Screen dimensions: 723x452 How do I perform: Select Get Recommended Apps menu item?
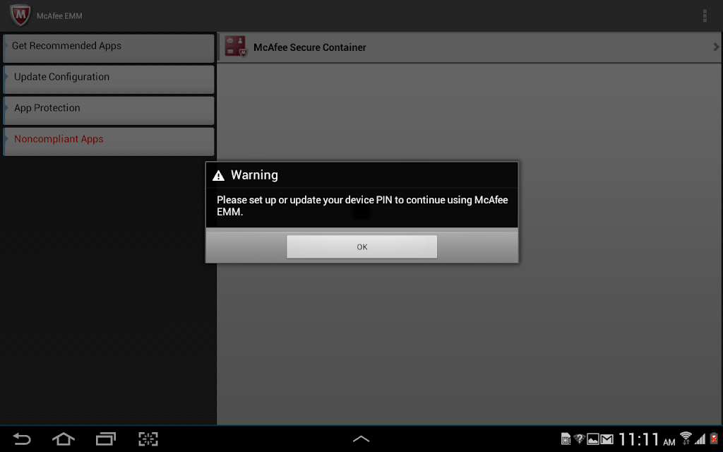pyautogui.click(x=109, y=48)
